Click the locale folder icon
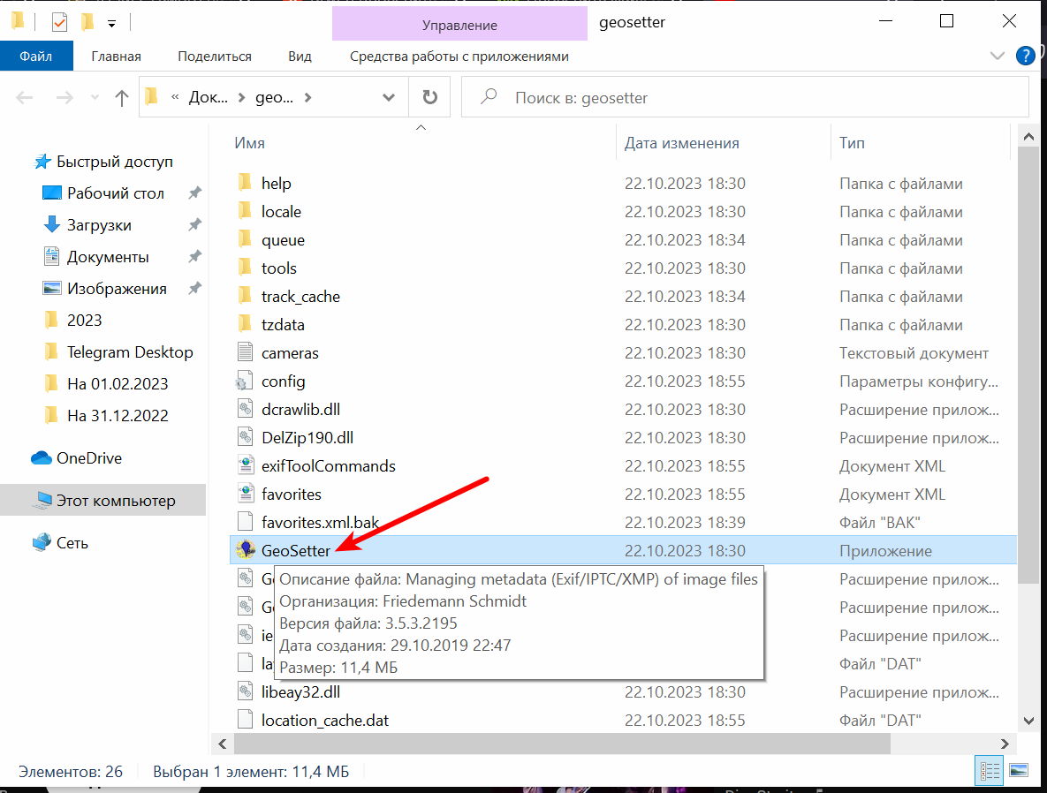The width and height of the screenshot is (1047, 793). (x=245, y=211)
